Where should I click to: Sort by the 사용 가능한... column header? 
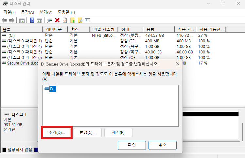211,29
